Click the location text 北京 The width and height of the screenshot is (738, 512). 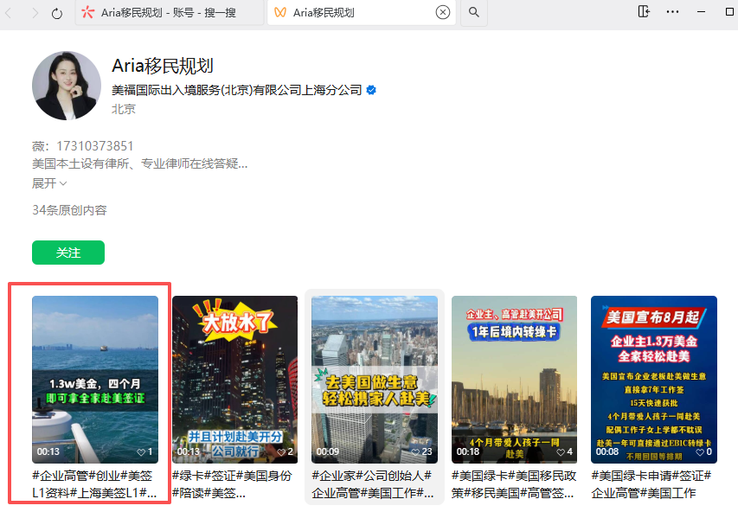(124, 109)
